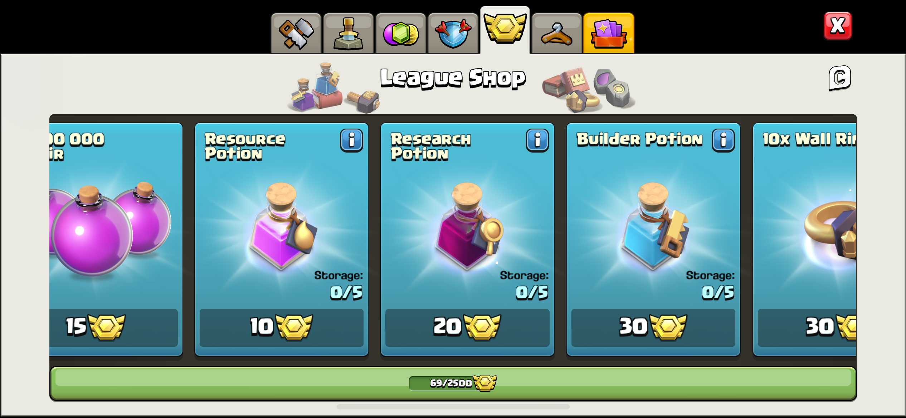Show info for Research Potion
This screenshot has height=418, width=906.
coord(537,140)
